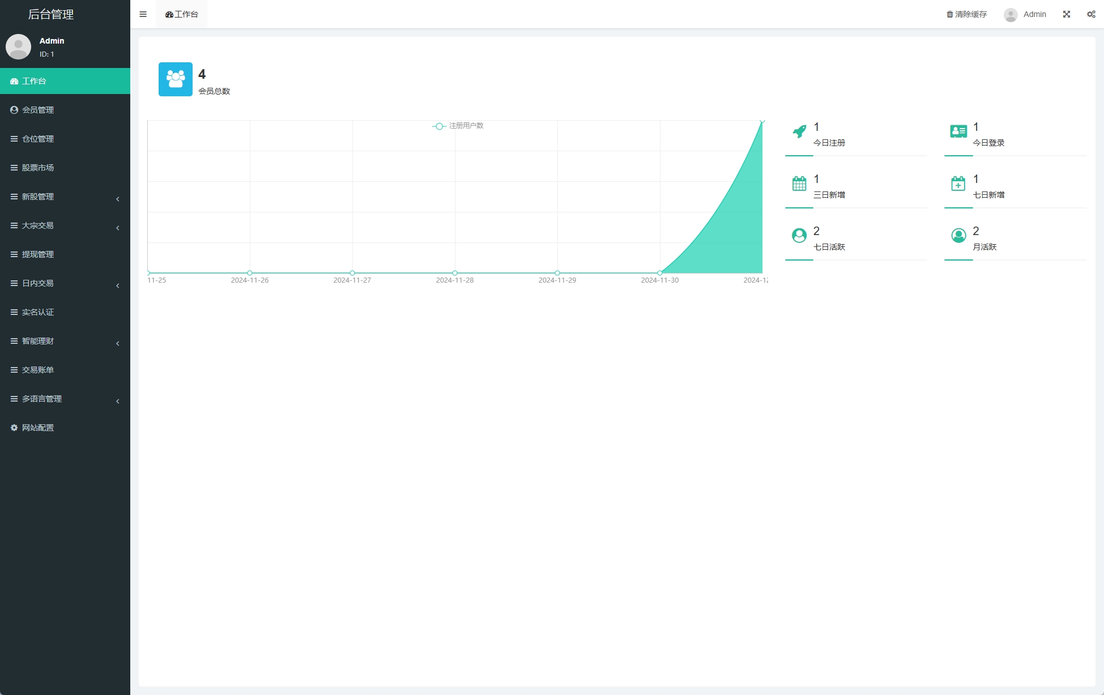
Task: Open the Admin user menu top-right
Action: (1025, 14)
